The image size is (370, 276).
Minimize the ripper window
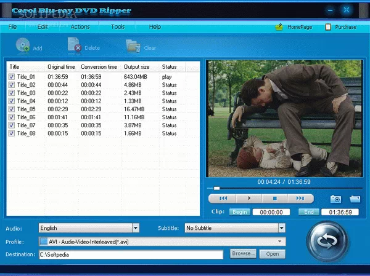(x=331, y=10)
